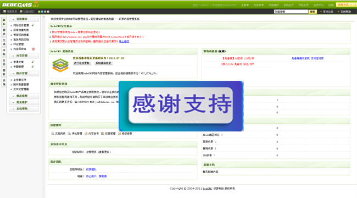Screen dimensions: 357x198
Task: Click the add icon beside 普通文章
Action: click(33, 62)
